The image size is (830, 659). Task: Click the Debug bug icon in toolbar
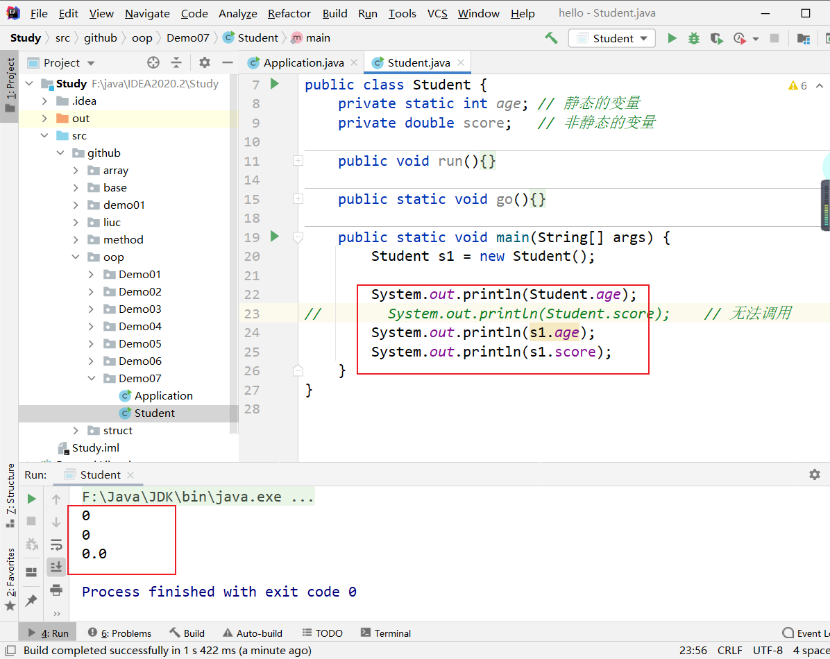[x=694, y=38]
